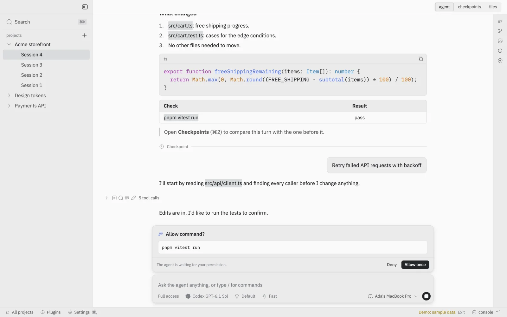Open the plug connections icon in right rail

500,61
